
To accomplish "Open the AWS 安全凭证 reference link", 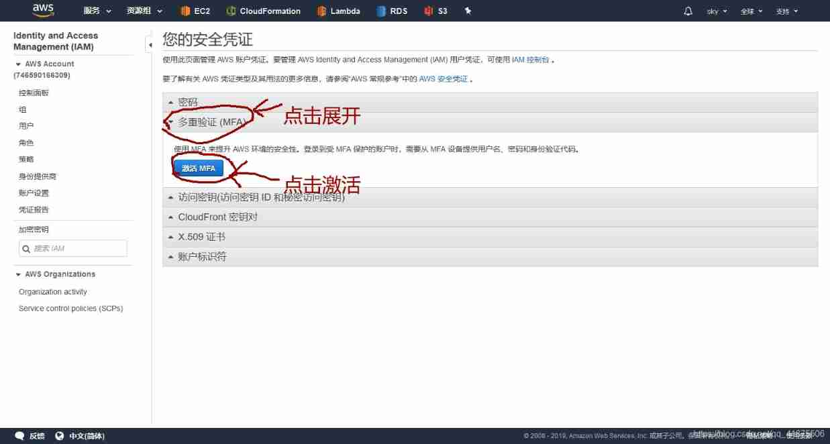I will coord(444,79).
